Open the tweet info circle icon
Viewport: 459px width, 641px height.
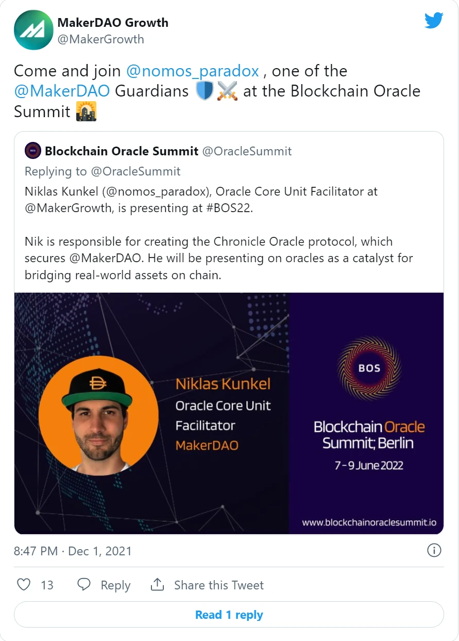434,550
